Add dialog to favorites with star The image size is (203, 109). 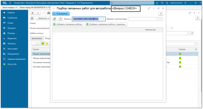[54, 8]
